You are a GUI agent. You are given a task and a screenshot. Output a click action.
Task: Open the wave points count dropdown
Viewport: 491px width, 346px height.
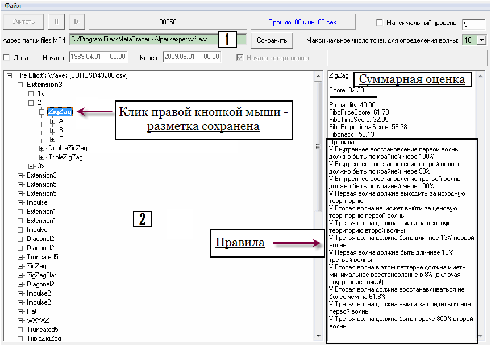click(x=481, y=40)
